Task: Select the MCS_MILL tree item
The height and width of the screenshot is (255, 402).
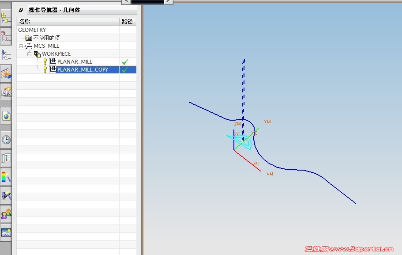Action: [x=46, y=46]
